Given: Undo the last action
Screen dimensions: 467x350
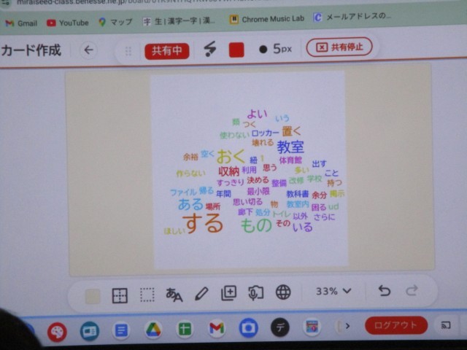Looking at the screenshot, I should tap(385, 291).
